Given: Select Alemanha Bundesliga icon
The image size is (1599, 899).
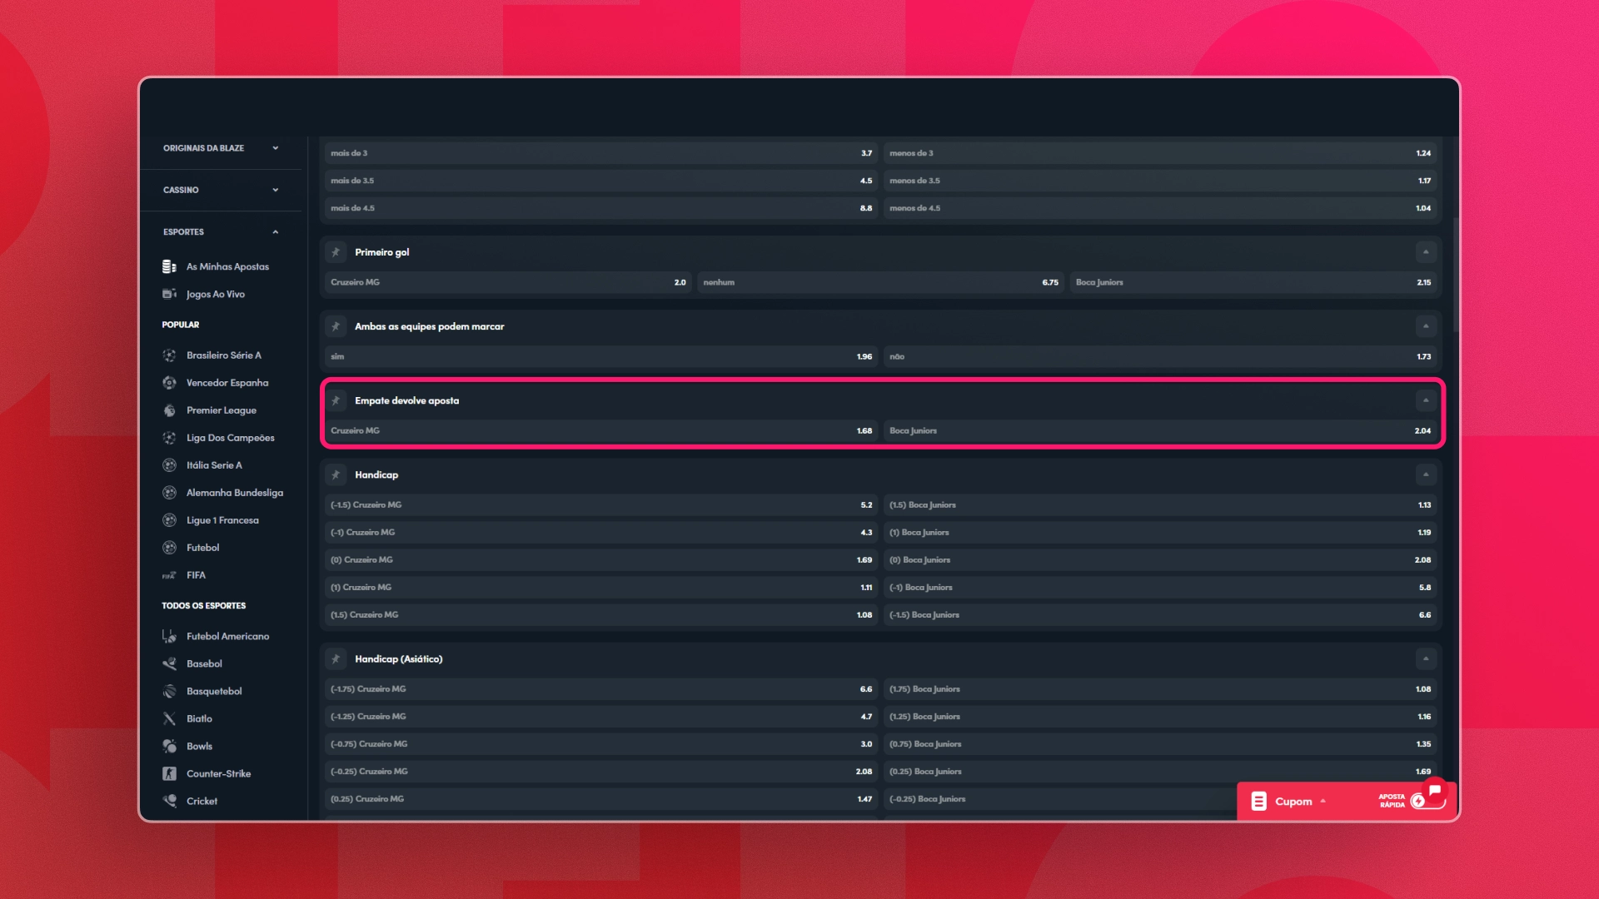Looking at the screenshot, I should click(x=169, y=493).
